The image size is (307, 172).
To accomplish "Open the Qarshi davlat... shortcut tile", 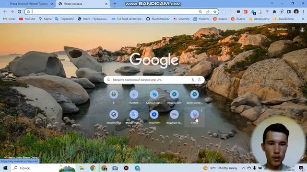I will pyautogui.click(x=194, y=97).
